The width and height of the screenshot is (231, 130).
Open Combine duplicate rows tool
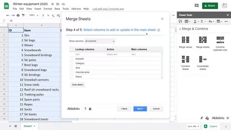(220, 44)
